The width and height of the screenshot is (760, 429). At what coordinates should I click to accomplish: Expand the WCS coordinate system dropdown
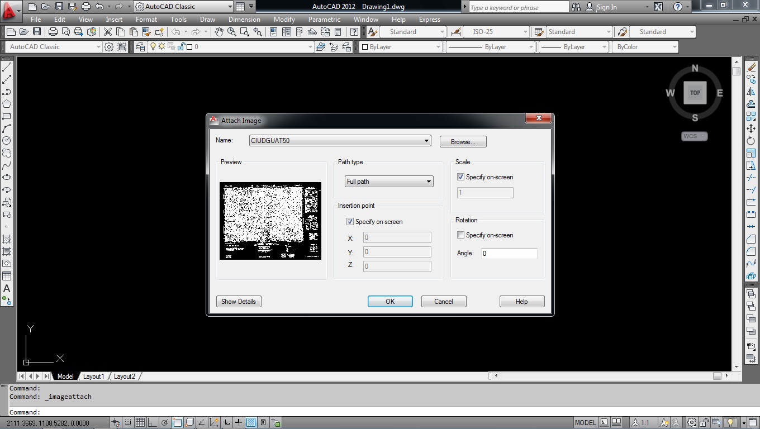point(694,136)
